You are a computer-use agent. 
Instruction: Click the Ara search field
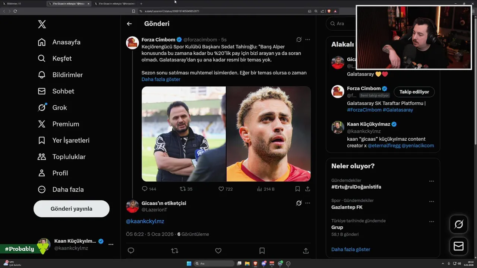pos(341,23)
